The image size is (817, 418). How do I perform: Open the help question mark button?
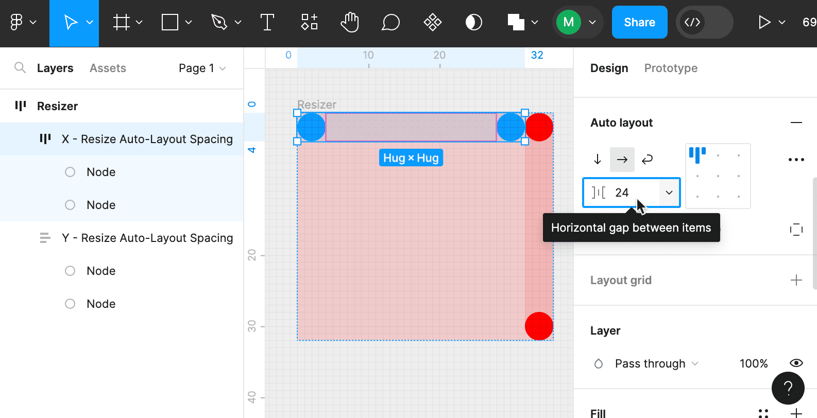coord(788,388)
